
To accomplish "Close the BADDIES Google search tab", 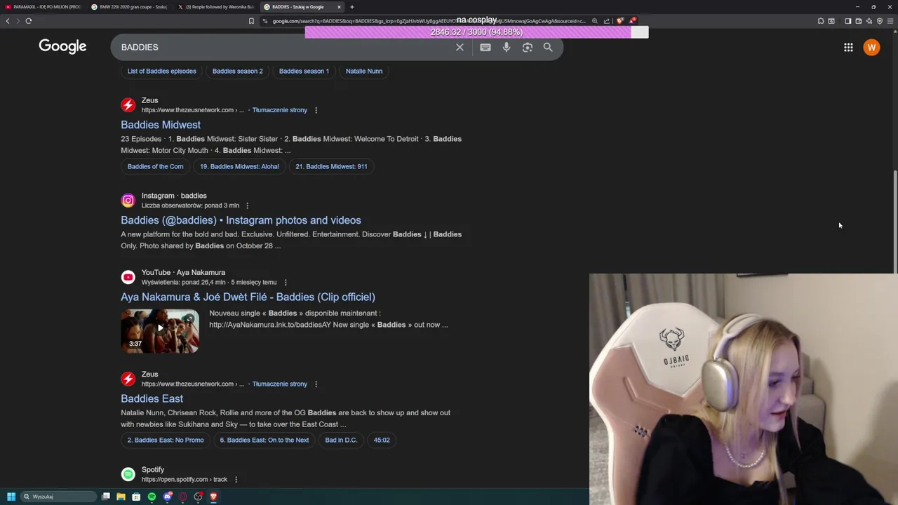I will [x=339, y=7].
